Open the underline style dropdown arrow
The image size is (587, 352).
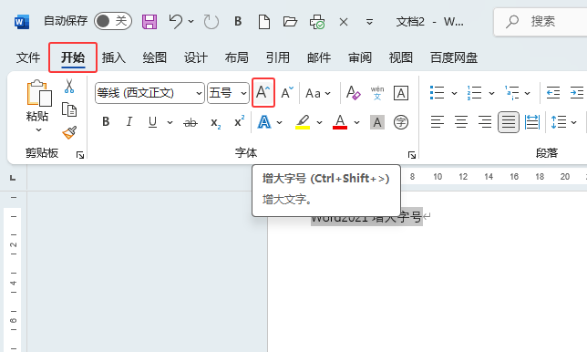tap(170, 122)
